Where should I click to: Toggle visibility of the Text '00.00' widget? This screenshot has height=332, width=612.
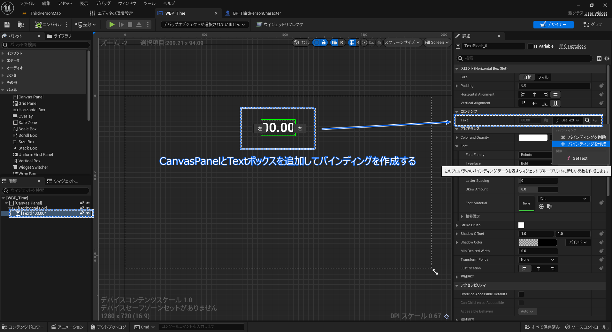click(x=88, y=213)
